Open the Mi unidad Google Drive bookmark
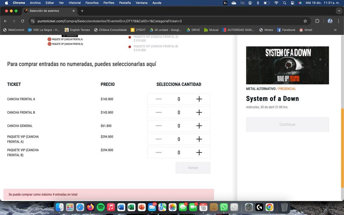Image resolution: width=344 pixels, height=215 pixels. tap(165, 30)
